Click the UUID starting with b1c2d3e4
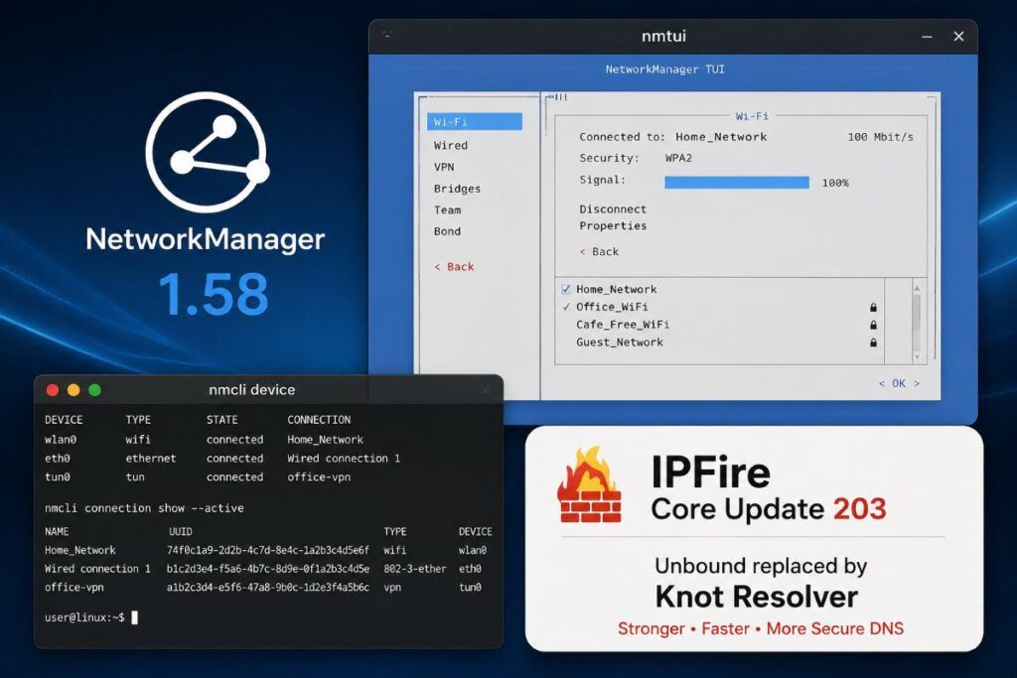 pyautogui.click(x=268, y=569)
